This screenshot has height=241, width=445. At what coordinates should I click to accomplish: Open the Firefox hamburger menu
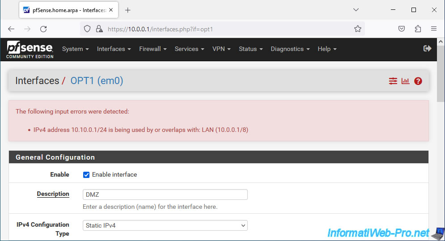coord(434,29)
